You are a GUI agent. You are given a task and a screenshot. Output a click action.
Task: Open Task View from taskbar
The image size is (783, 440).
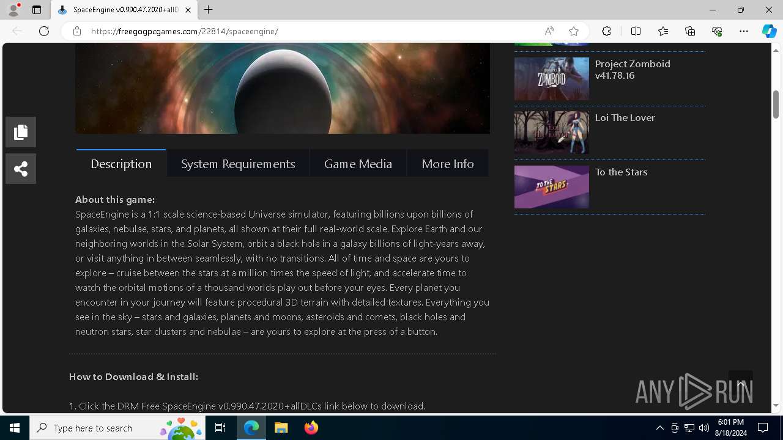click(x=221, y=428)
